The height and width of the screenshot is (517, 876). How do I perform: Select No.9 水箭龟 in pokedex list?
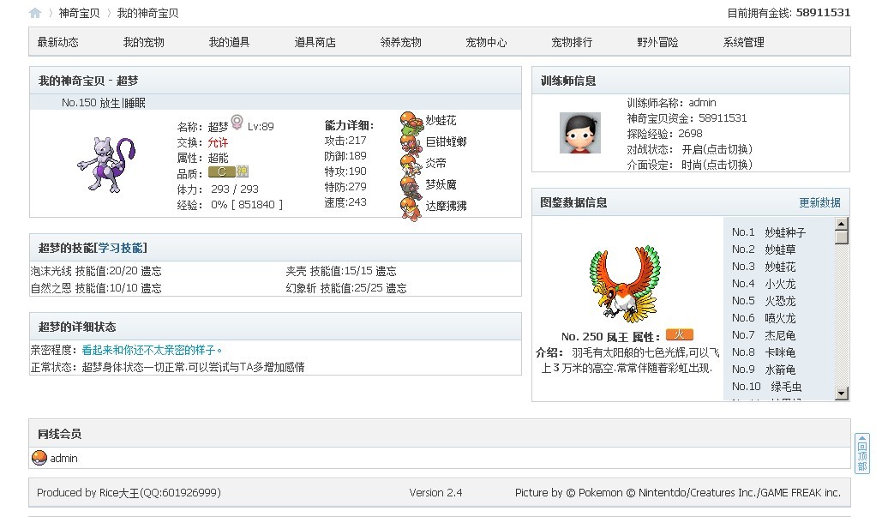coord(764,370)
